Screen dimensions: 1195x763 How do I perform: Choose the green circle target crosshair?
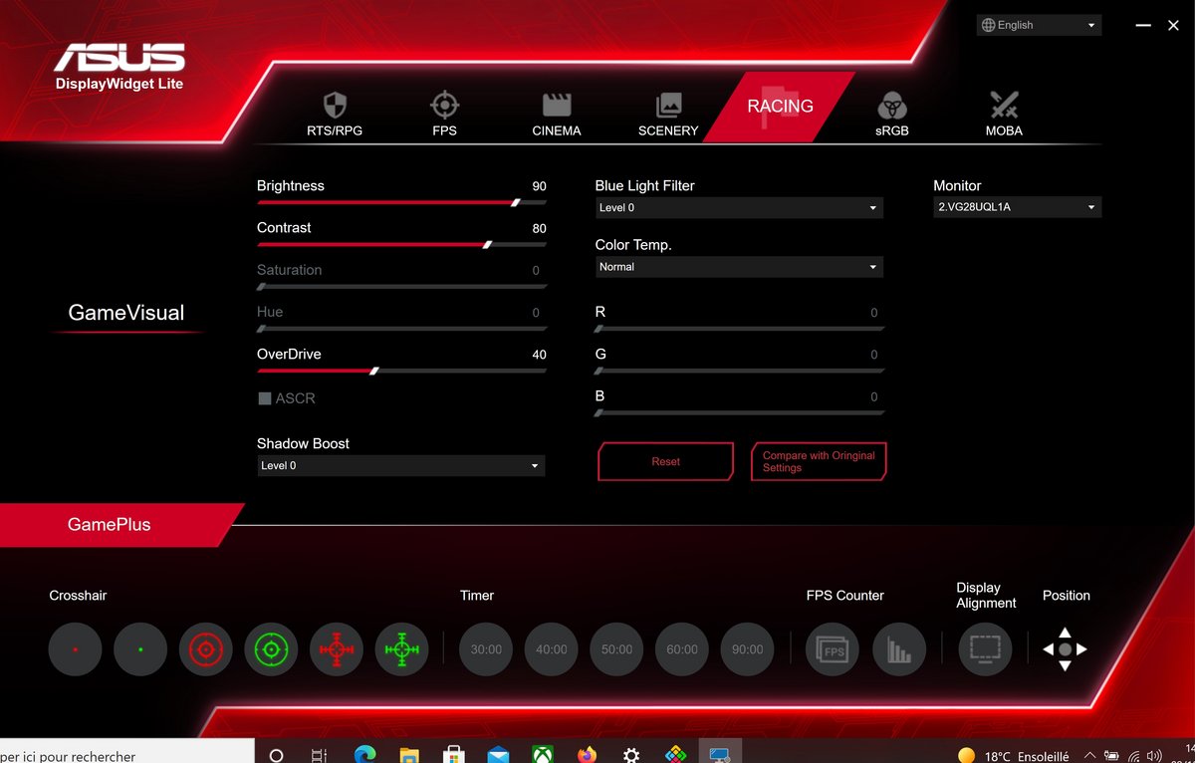tap(271, 649)
